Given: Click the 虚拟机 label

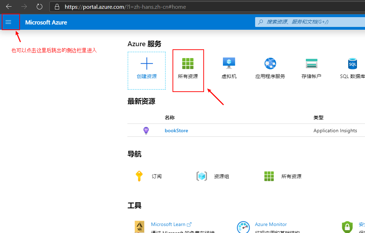Looking at the screenshot, I should pos(229,76).
